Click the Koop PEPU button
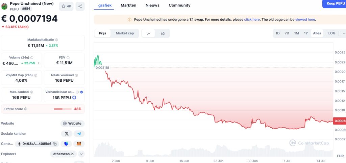346x163 pixels. pos(333,3)
